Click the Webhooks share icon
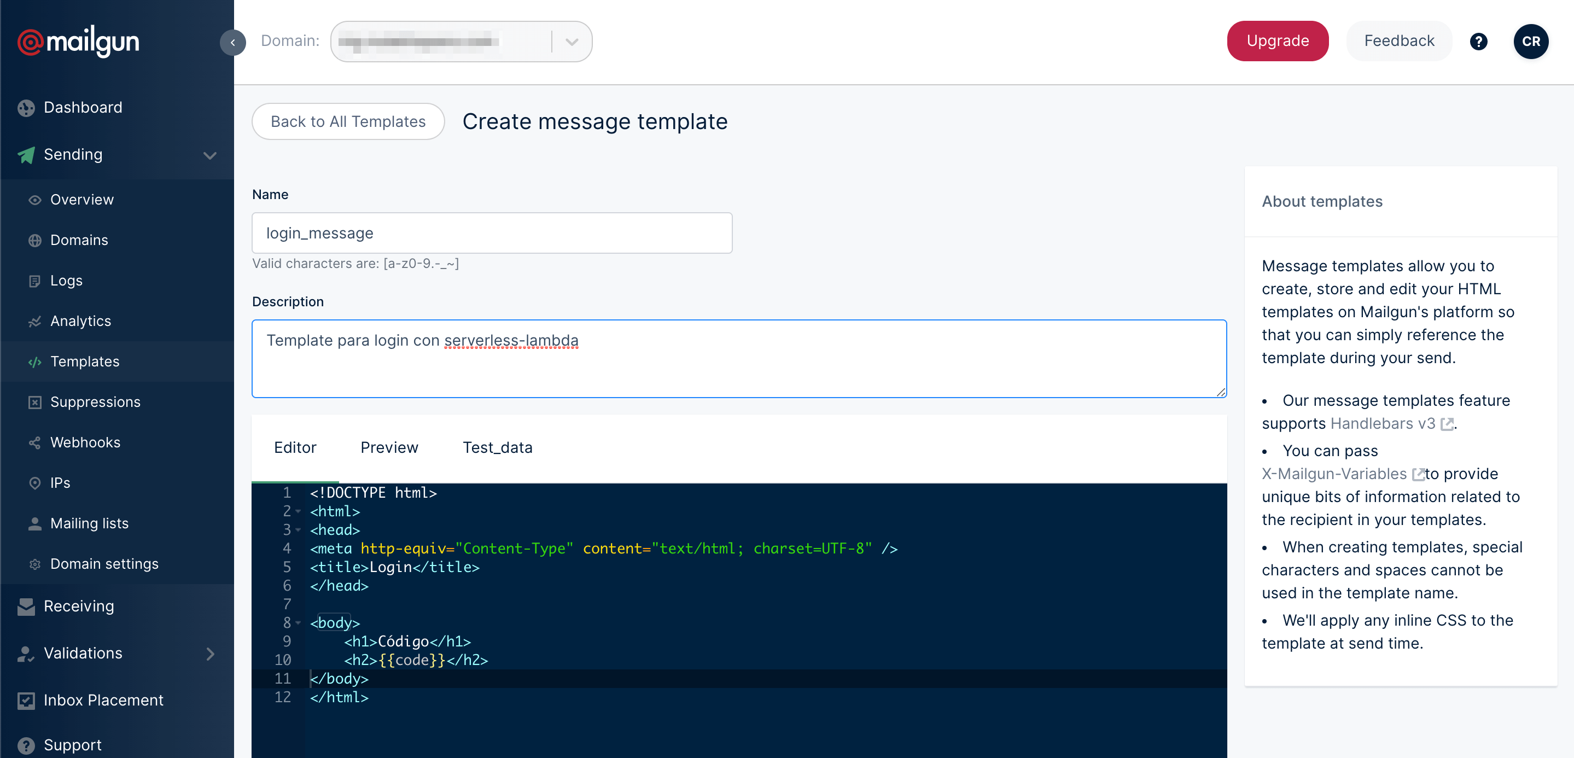Image resolution: width=1574 pixels, height=758 pixels. point(35,442)
